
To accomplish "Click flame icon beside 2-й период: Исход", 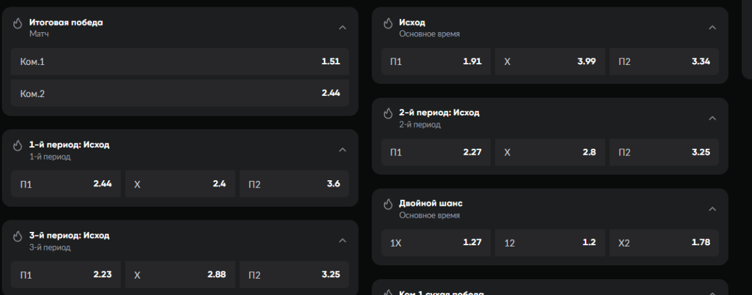I will point(388,114).
